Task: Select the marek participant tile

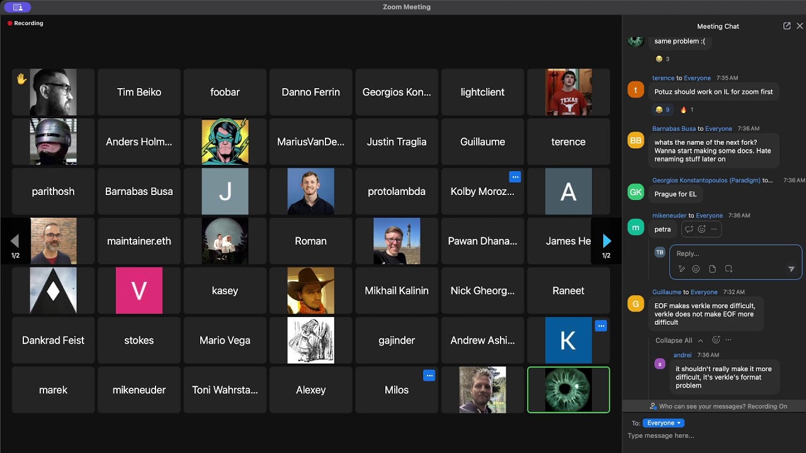Action: (54, 390)
